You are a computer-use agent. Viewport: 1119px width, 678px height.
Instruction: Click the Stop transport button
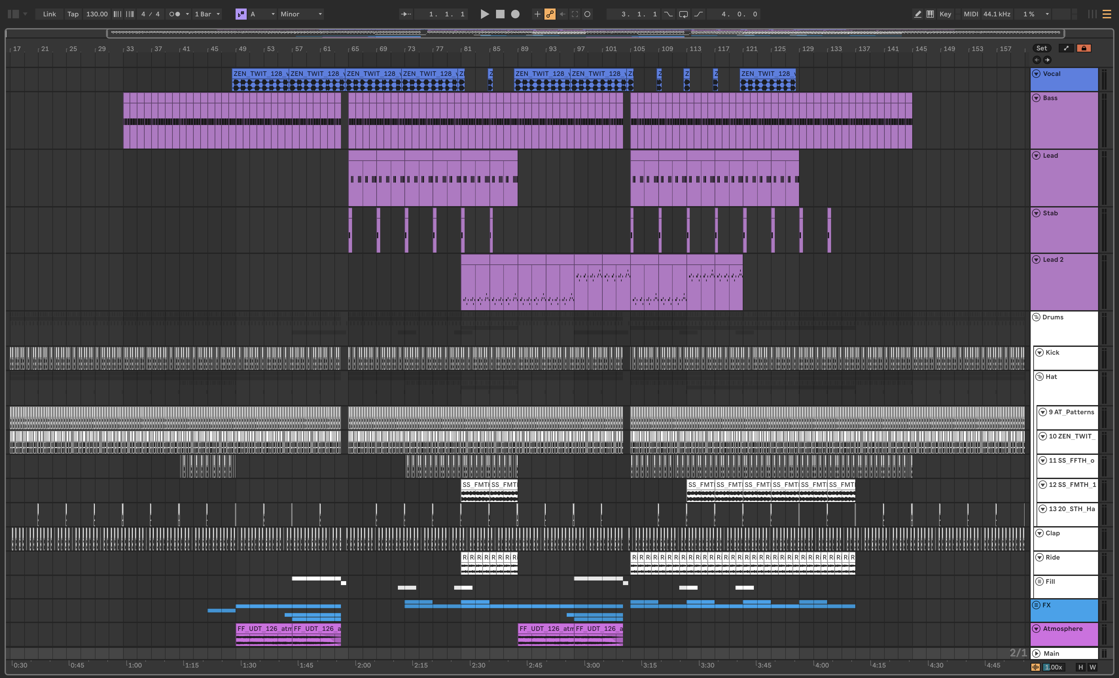(x=500, y=14)
